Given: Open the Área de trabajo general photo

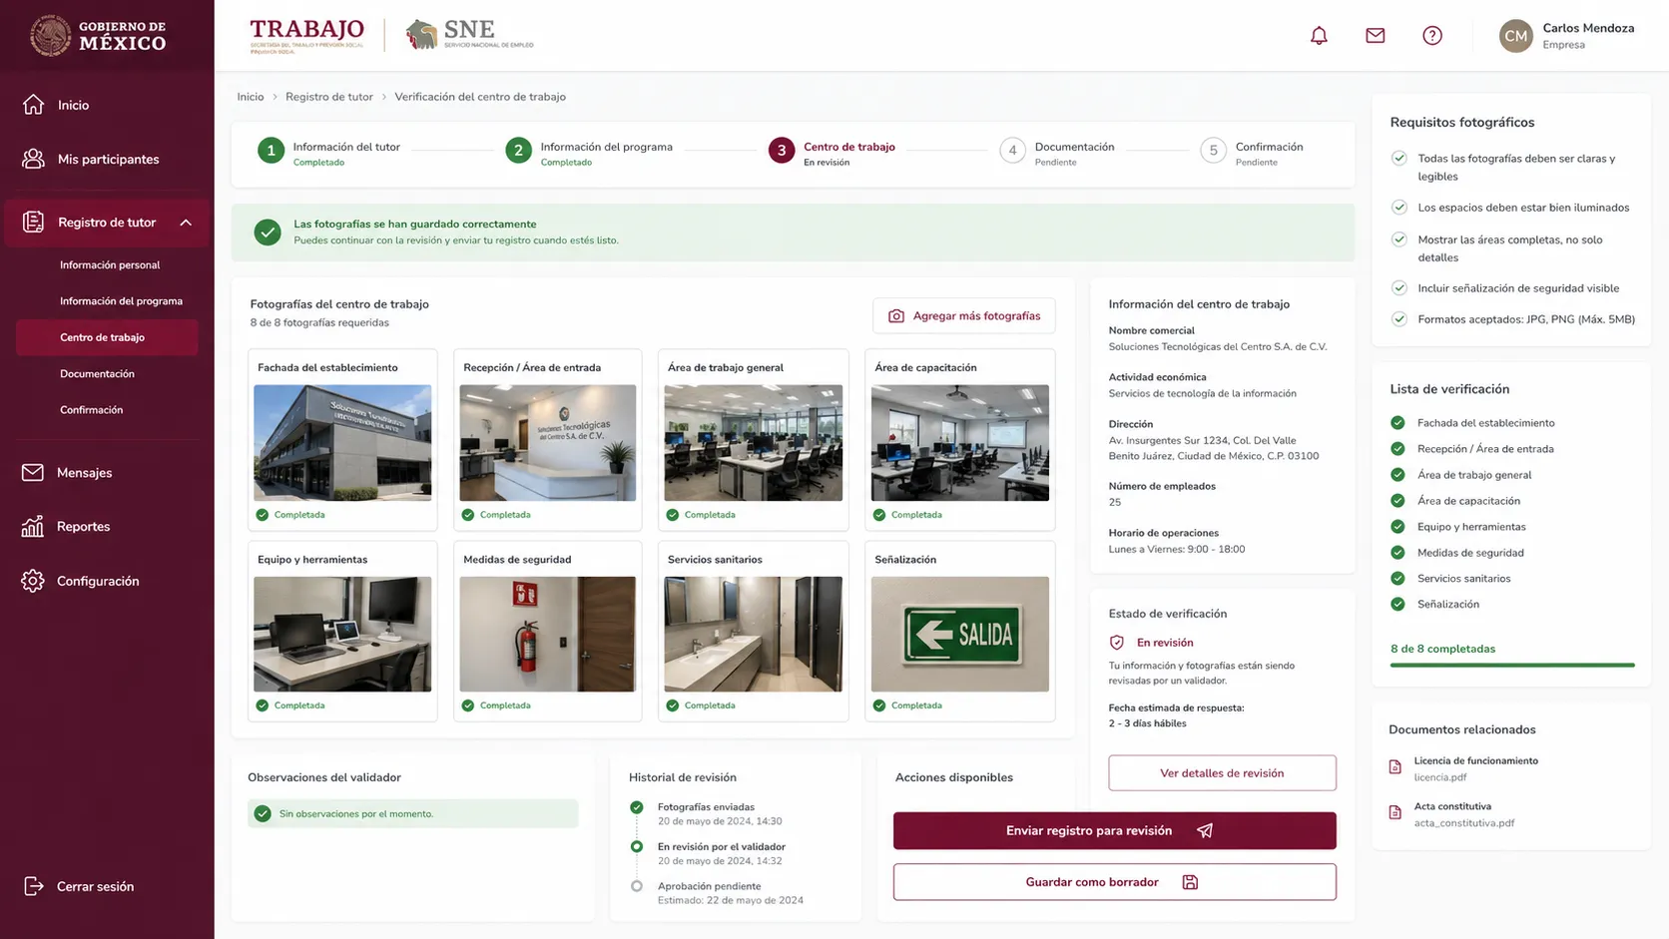Looking at the screenshot, I should point(754,443).
